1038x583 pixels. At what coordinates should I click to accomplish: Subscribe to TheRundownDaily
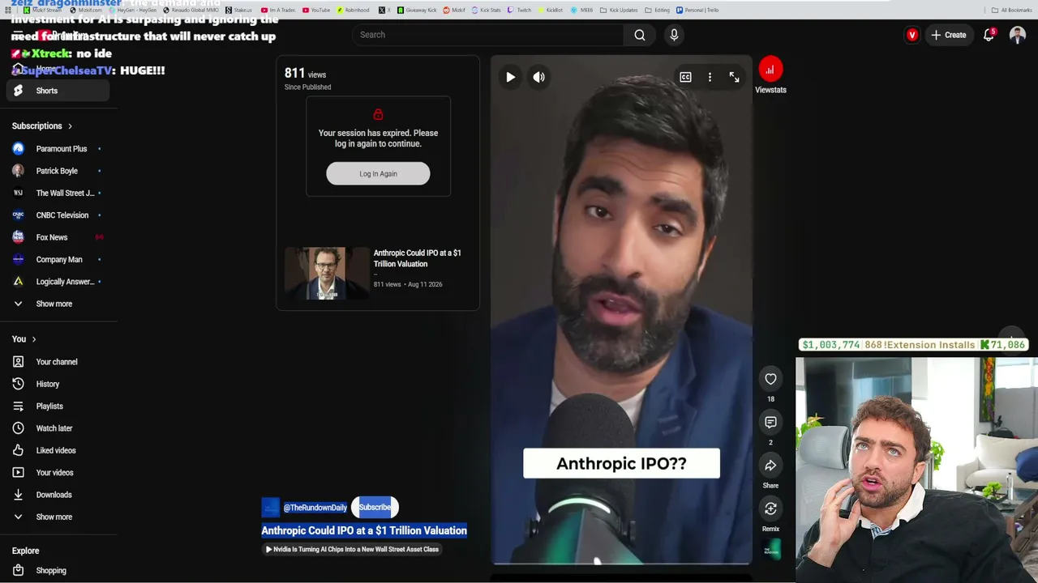click(x=375, y=508)
